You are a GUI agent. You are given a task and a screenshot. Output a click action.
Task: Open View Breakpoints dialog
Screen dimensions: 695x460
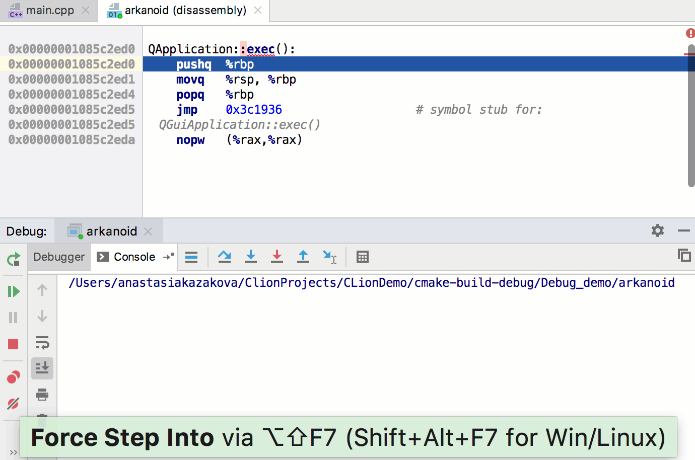(x=14, y=377)
